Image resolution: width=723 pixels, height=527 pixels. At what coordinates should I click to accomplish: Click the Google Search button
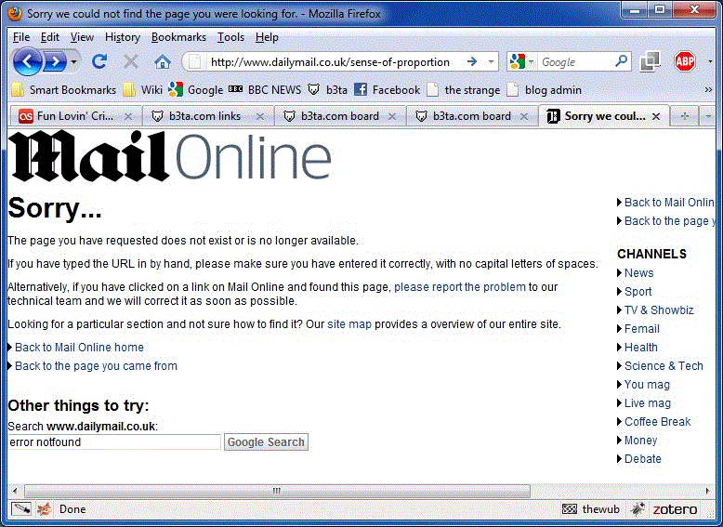pyautogui.click(x=266, y=442)
